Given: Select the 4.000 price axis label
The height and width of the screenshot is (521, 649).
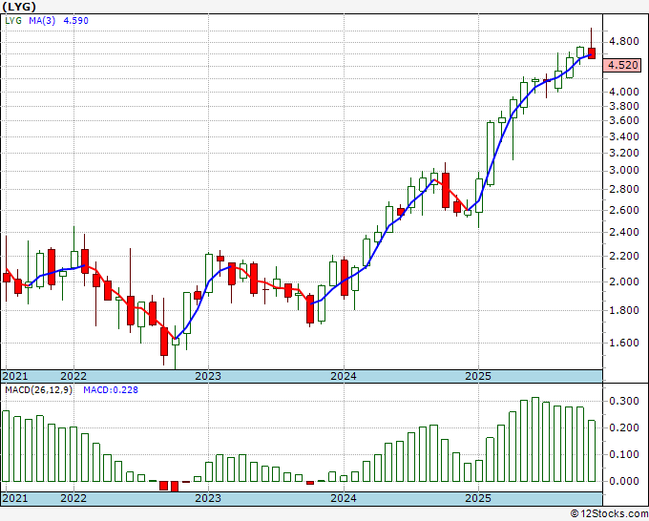Looking at the screenshot, I should 624,92.
